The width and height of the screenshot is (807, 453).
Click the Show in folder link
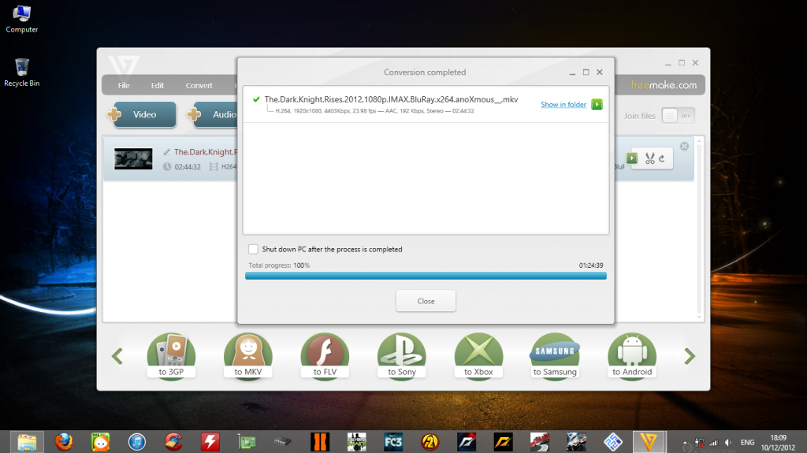[x=563, y=105]
